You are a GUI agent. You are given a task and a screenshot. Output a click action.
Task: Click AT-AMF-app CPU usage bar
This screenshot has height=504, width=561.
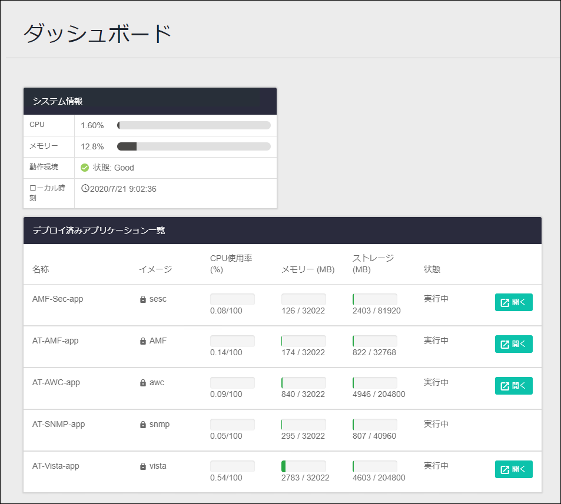tap(232, 341)
